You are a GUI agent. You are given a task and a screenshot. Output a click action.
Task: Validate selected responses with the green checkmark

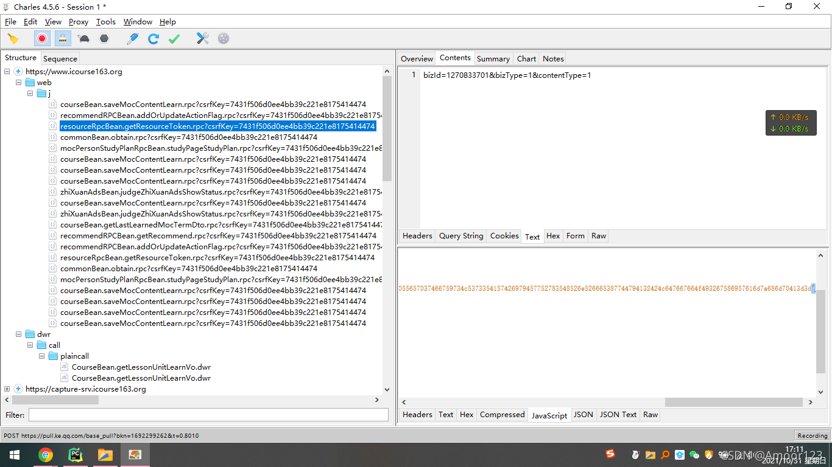coord(174,39)
